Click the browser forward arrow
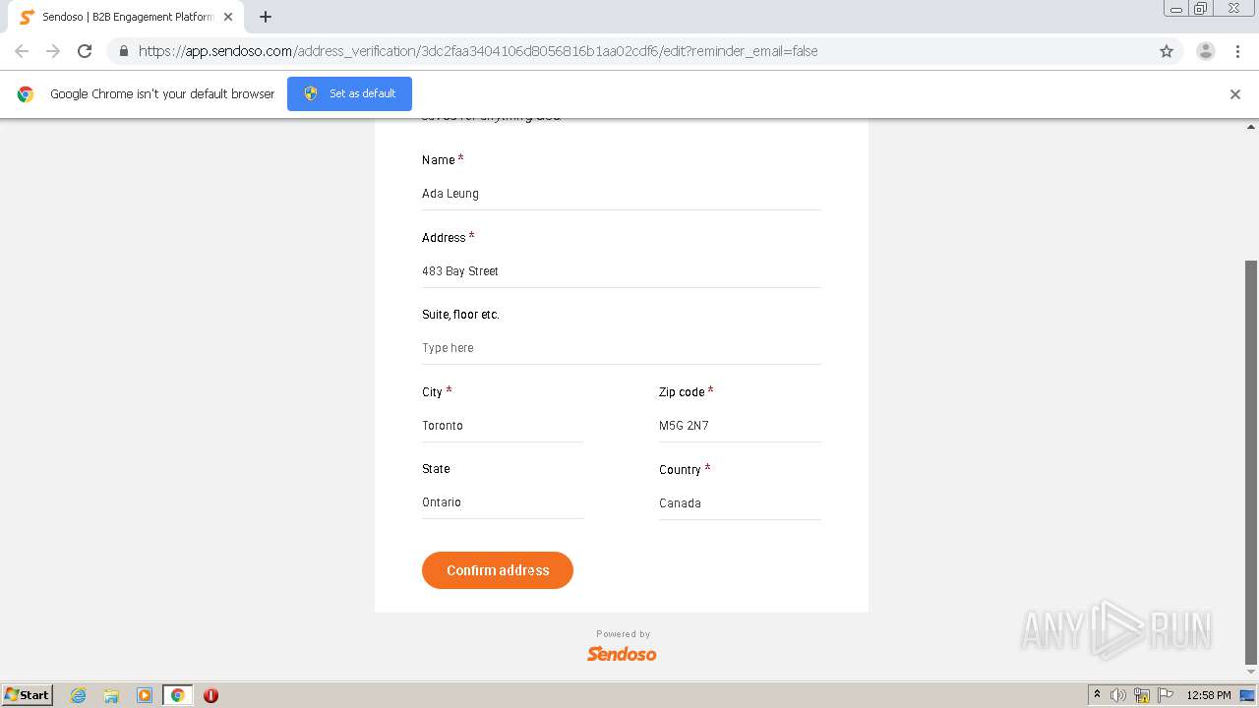1259x708 pixels. (x=53, y=51)
